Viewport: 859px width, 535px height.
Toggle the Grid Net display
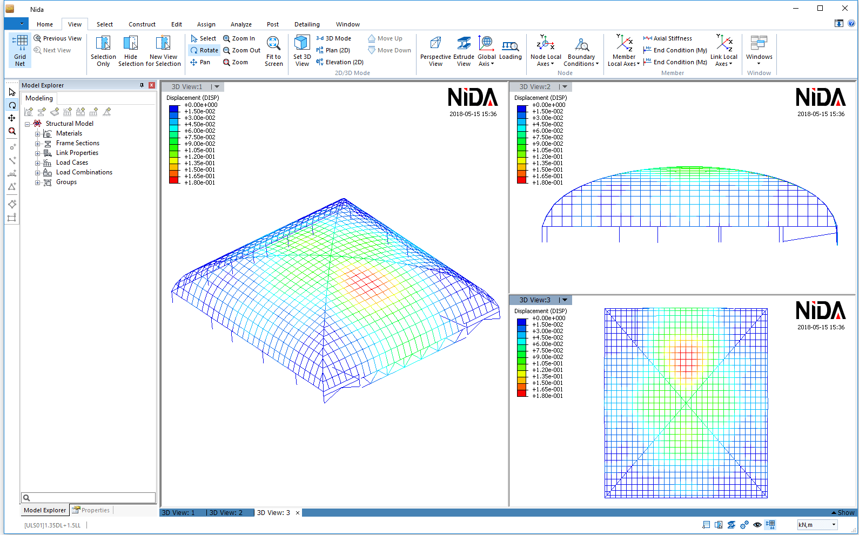coord(20,50)
